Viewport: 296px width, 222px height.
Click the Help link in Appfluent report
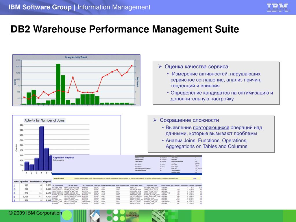[195, 178]
